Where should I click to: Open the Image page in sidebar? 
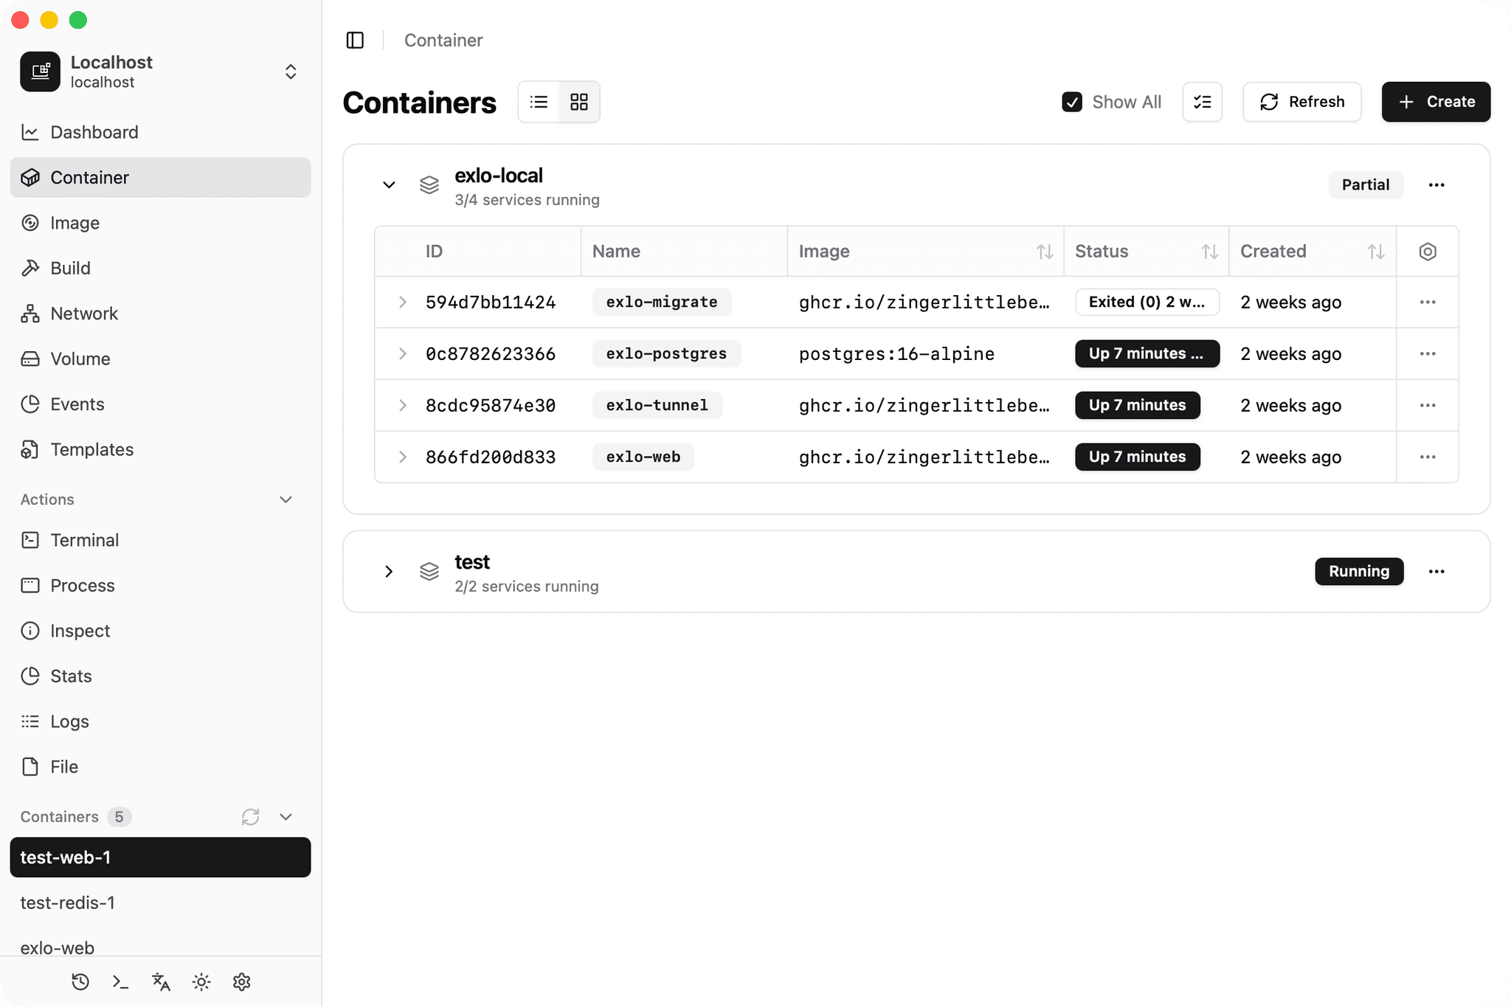(75, 223)
